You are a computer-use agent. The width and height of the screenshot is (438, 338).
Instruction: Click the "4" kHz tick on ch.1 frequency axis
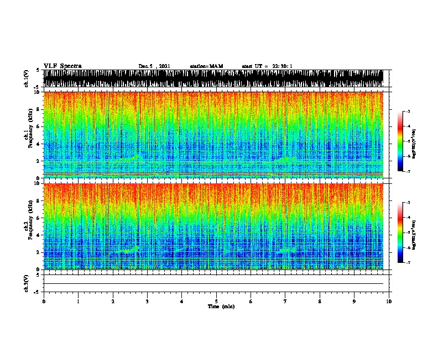[38, 144]
